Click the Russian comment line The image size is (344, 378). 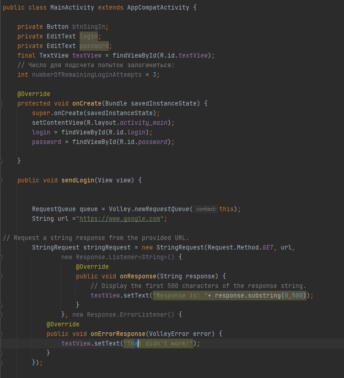coord(96,65)
